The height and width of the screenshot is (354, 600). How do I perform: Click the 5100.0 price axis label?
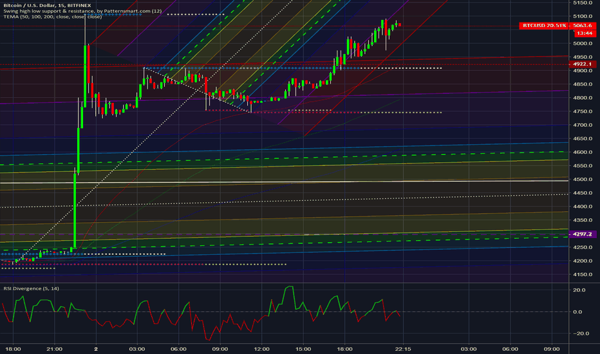(x=583, y=16)
